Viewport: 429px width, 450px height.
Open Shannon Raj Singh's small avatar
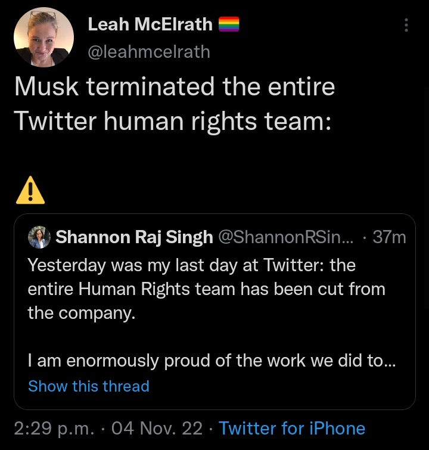point(39,237)
